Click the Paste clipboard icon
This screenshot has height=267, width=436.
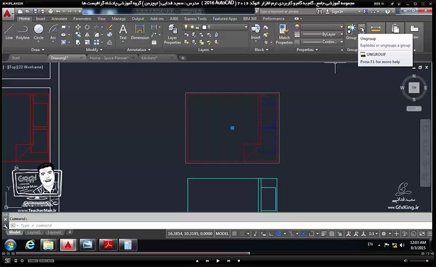(395, 28)
